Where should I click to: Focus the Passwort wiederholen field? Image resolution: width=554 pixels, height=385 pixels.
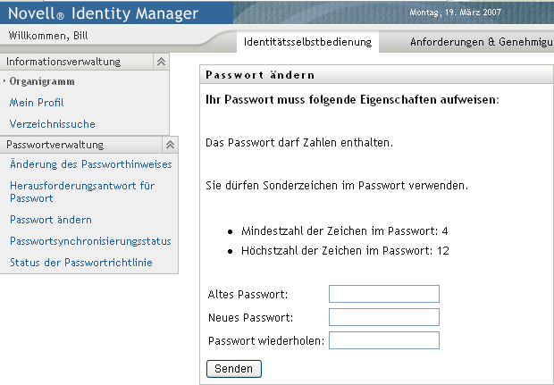coord(384,340)
